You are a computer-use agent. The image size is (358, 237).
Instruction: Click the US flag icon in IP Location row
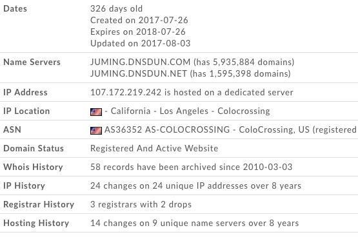click(x=96, y=112)
